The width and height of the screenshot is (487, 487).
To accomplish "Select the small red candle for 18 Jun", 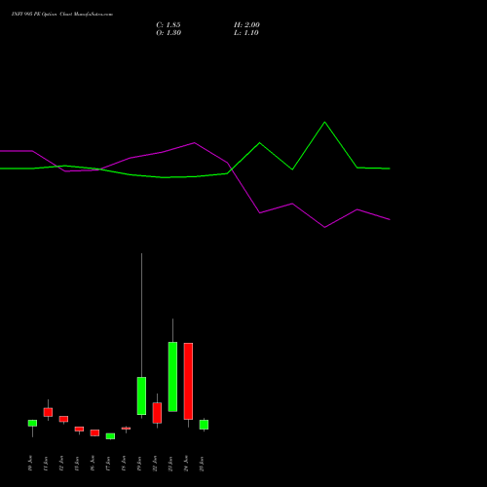I will click(x=126, y=429).
